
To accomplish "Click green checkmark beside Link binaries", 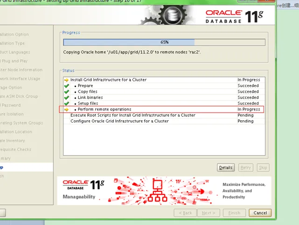I will pos(67,98).
